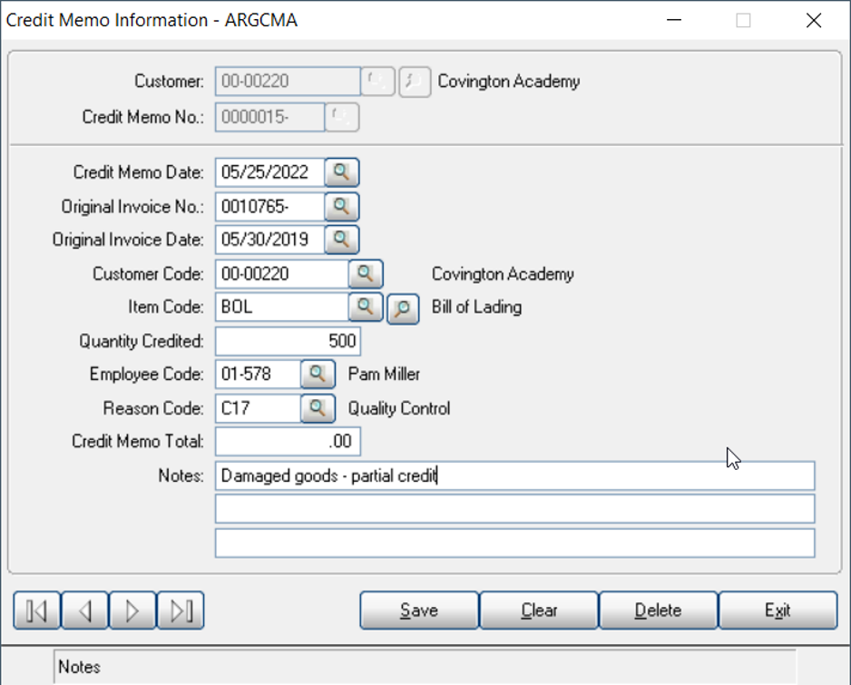The image size is (851, 685).
Task: Save the credit memo
Action: 419,611
